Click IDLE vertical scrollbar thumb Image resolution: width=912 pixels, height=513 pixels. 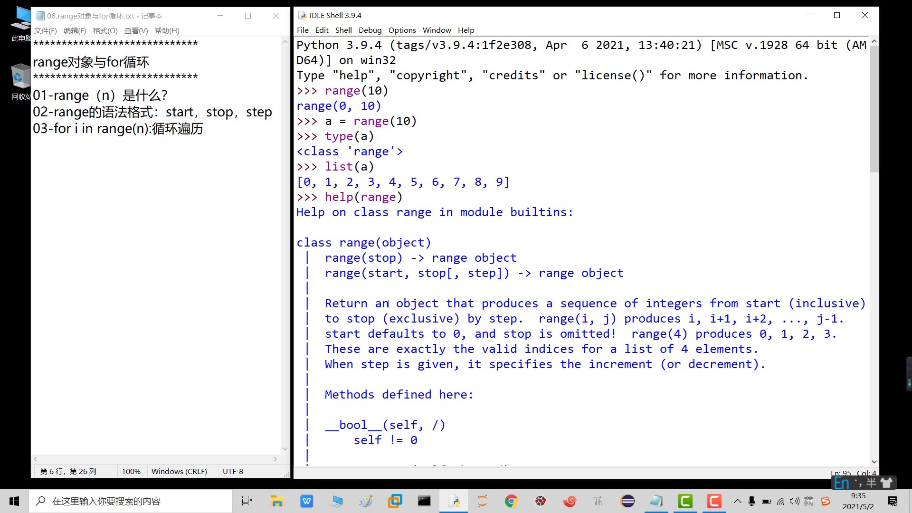pyautogui.click(x=874, y=108)
